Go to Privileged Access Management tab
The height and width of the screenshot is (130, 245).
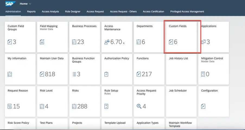[x=187, y=12]
